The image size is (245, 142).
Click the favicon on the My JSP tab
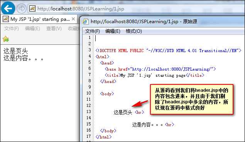(6, 19)
